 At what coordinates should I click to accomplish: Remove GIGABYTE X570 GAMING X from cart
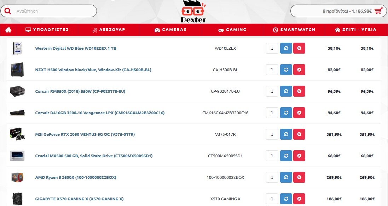(x=299, y=199)
